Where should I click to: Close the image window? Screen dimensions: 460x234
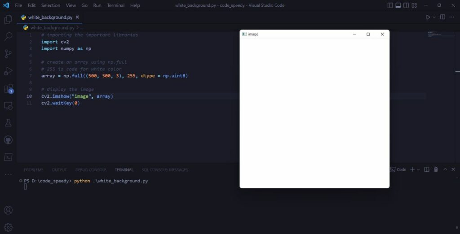pos(382,34)
